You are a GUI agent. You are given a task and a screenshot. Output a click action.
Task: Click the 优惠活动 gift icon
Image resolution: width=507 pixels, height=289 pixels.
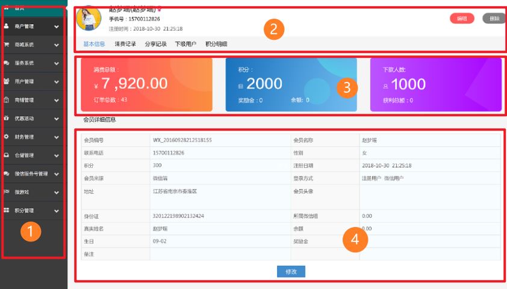click(x=7, y=118)
